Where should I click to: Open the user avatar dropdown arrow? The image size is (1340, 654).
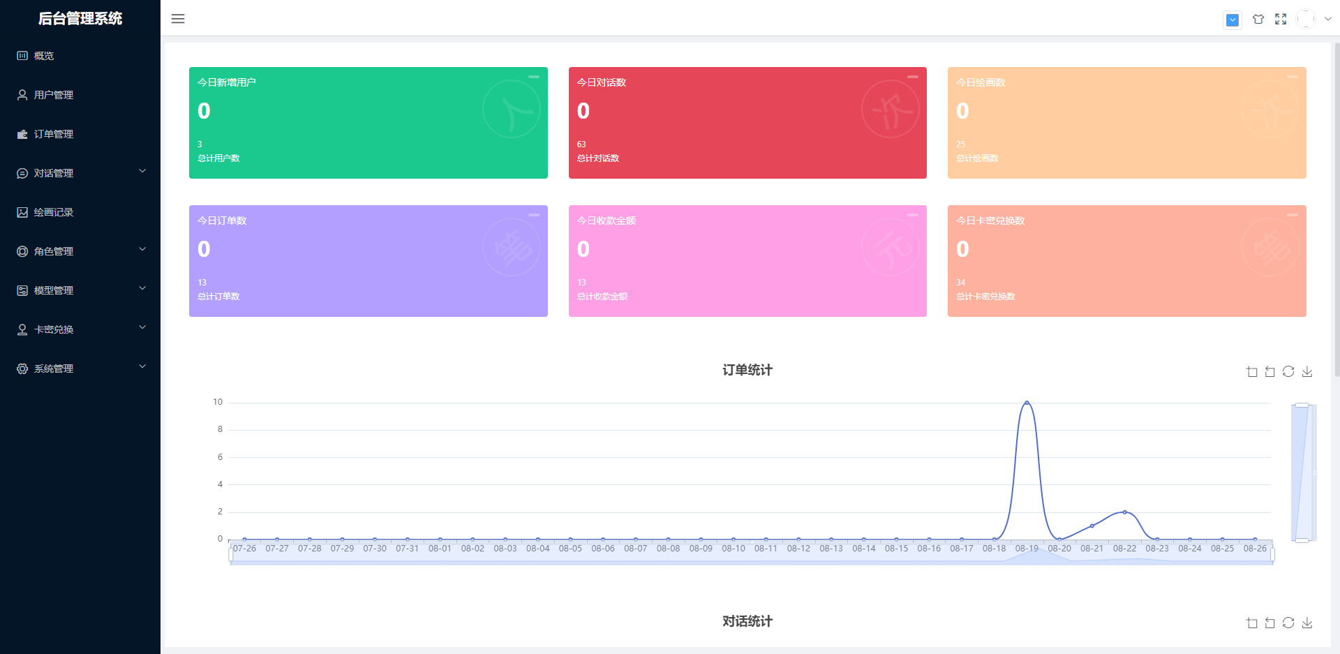click(1328, 19)
